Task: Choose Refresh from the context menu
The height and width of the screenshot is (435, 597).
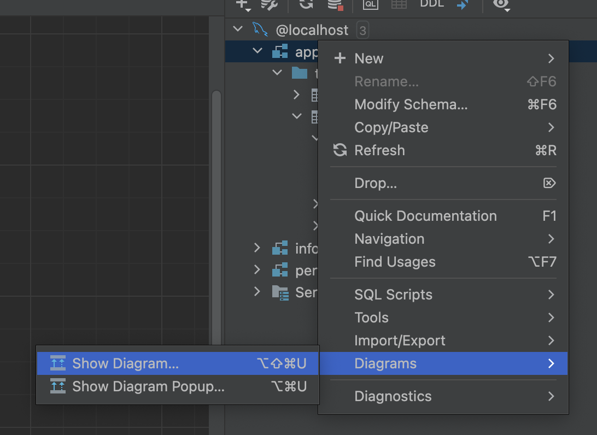Action: 443,150
